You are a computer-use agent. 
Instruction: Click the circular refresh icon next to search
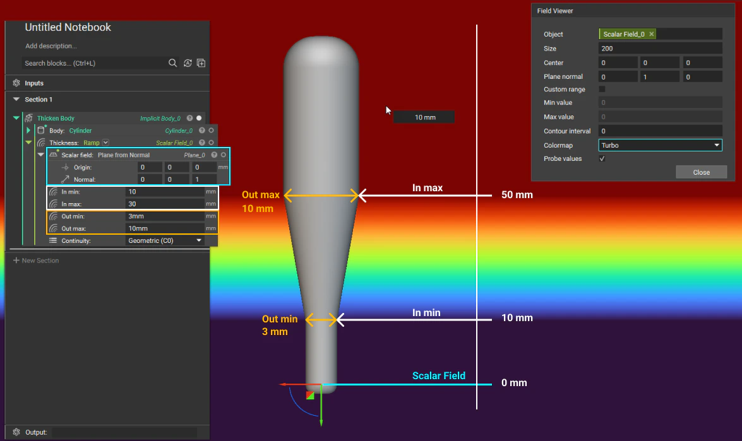click(188, 63)
